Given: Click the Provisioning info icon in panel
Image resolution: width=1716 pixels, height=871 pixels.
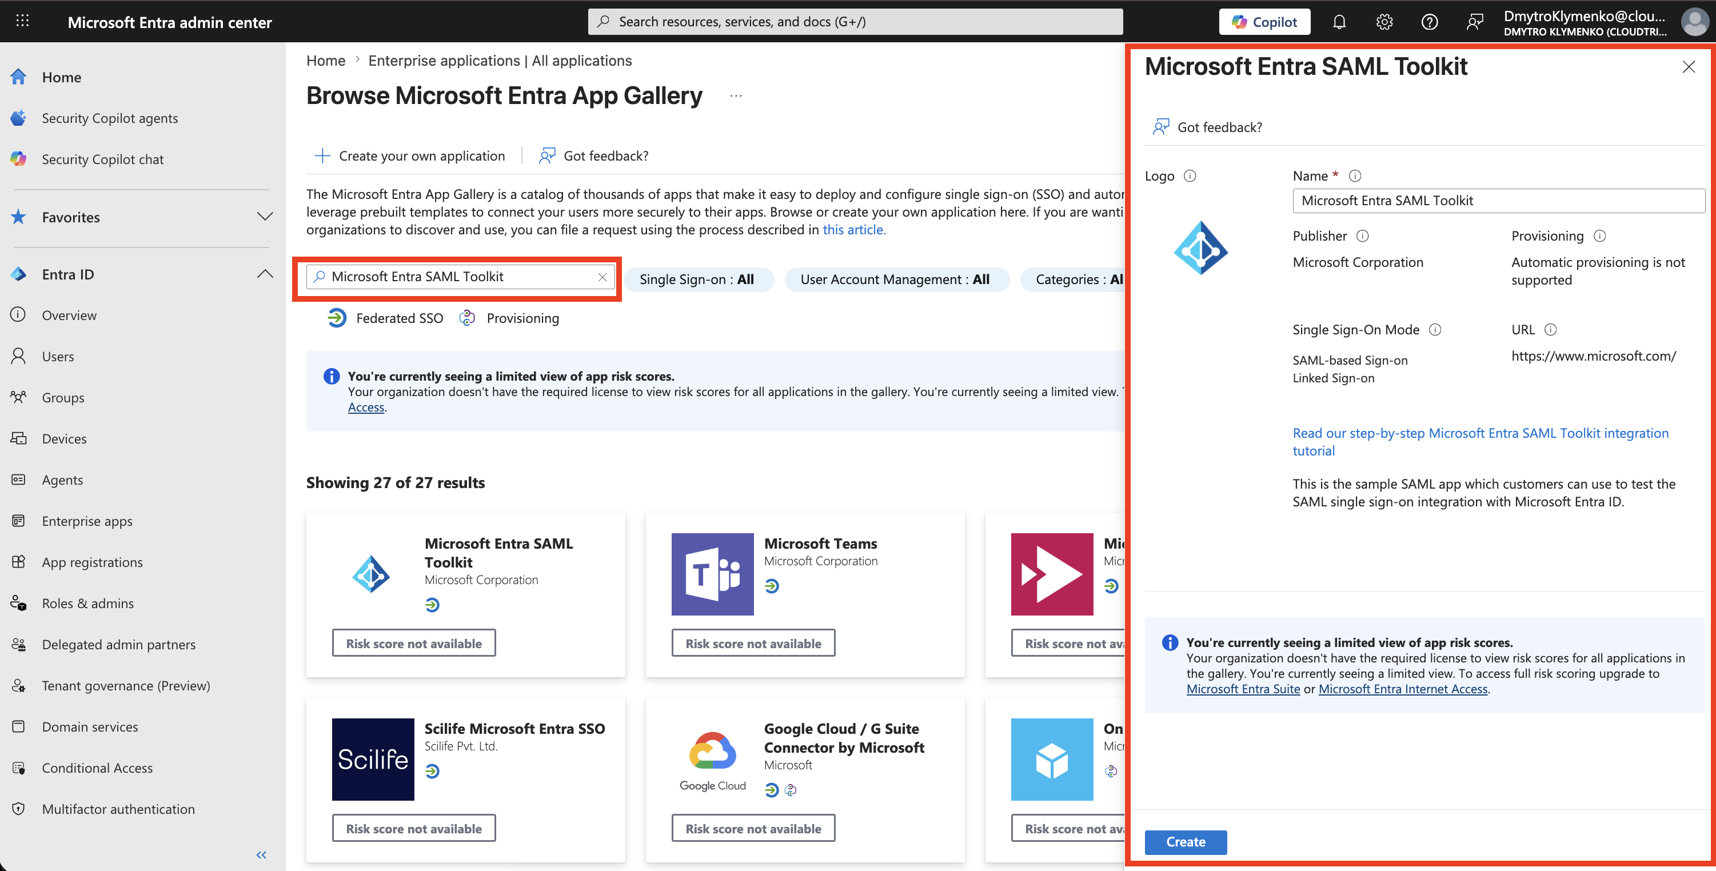Looking at the screenshot, I should (x=1600, y=235).
